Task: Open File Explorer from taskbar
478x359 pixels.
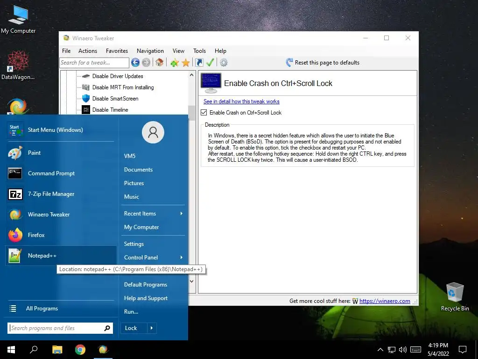Action: tap(57, 350)
